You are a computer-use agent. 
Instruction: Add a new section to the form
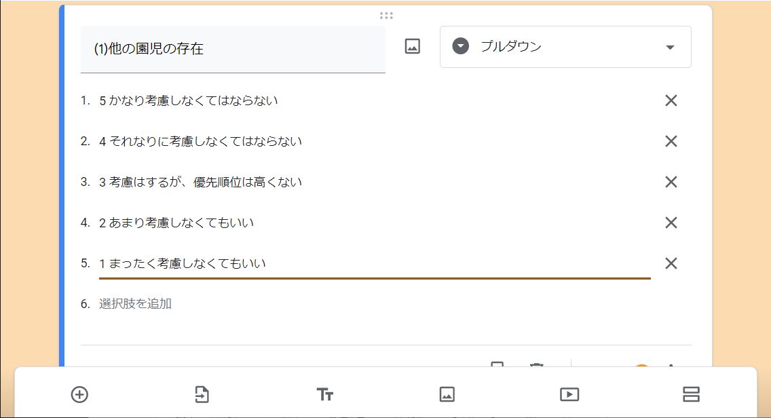[x=691, y=394]
